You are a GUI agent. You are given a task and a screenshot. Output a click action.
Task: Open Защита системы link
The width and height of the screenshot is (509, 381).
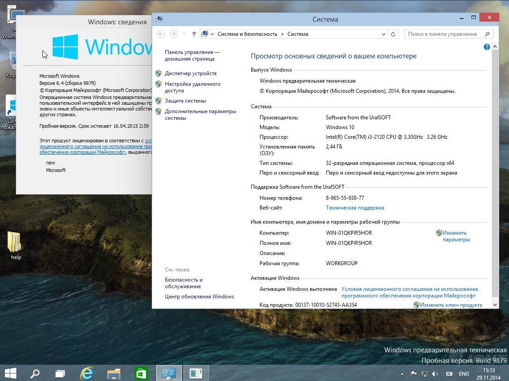[x=185, y=101]
